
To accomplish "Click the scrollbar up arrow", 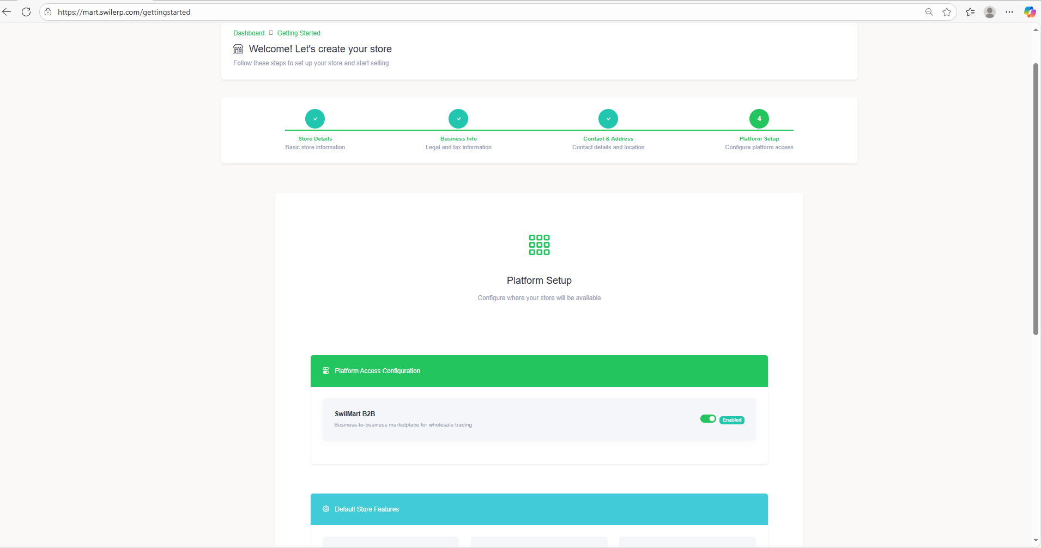I will pos(1036,30).
